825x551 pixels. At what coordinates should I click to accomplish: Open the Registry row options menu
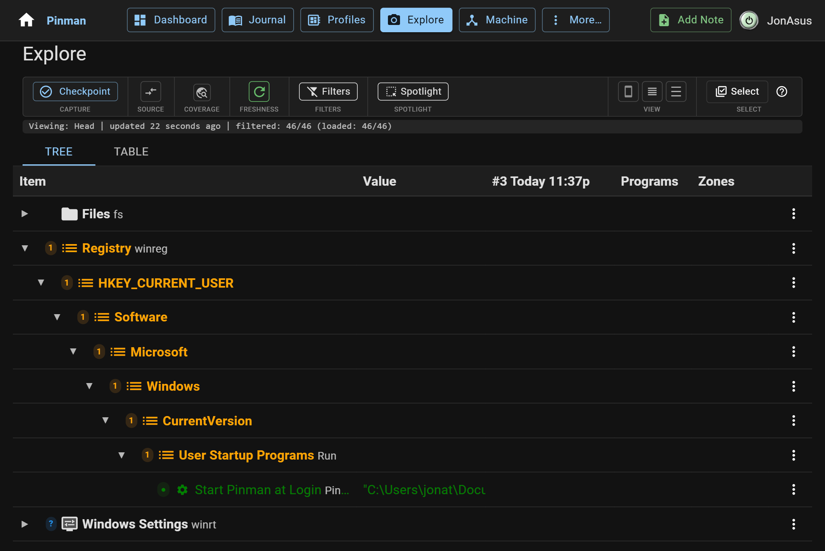click(794, 248)
